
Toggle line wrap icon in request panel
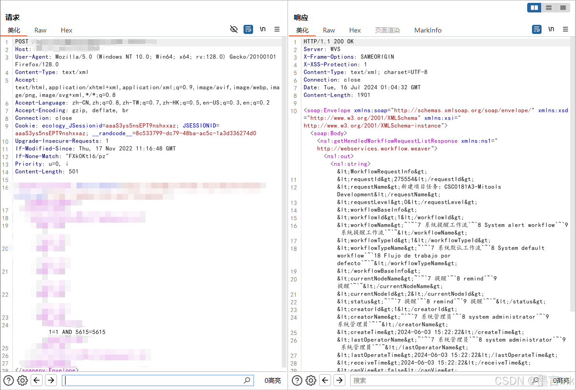248,30
